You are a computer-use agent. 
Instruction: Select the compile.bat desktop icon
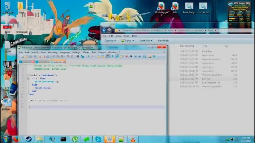(x=203, y=8)
